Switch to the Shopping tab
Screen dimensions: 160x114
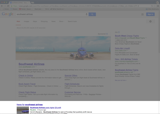44,22
